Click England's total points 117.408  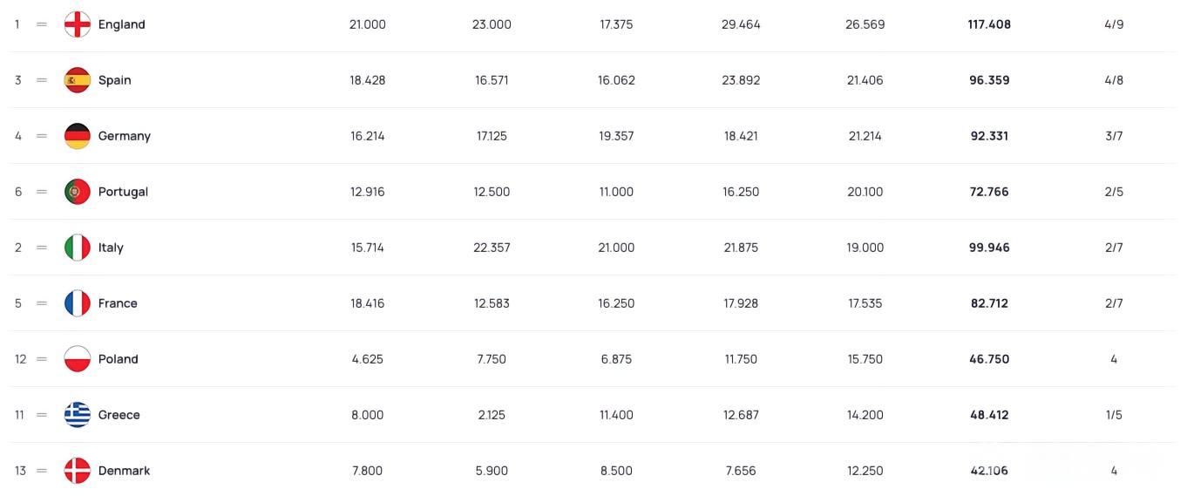[x=988, y=24]
